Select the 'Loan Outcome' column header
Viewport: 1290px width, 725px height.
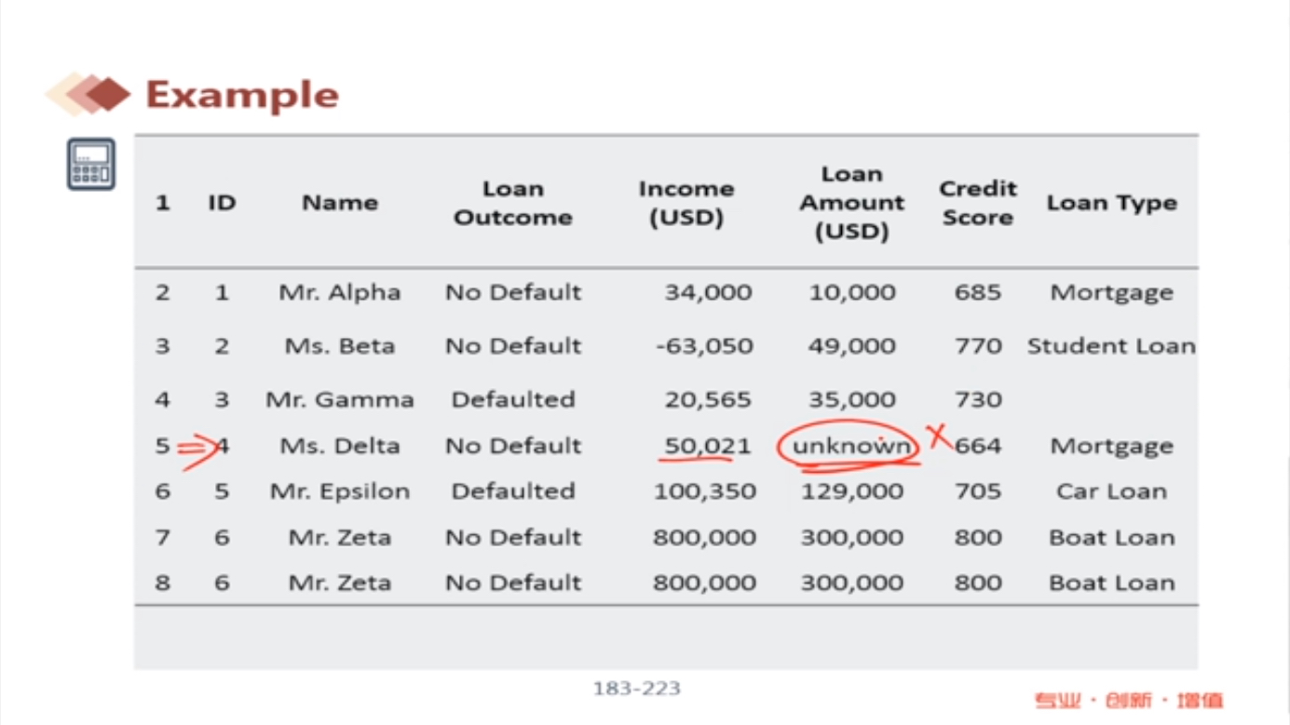[512, 203]
